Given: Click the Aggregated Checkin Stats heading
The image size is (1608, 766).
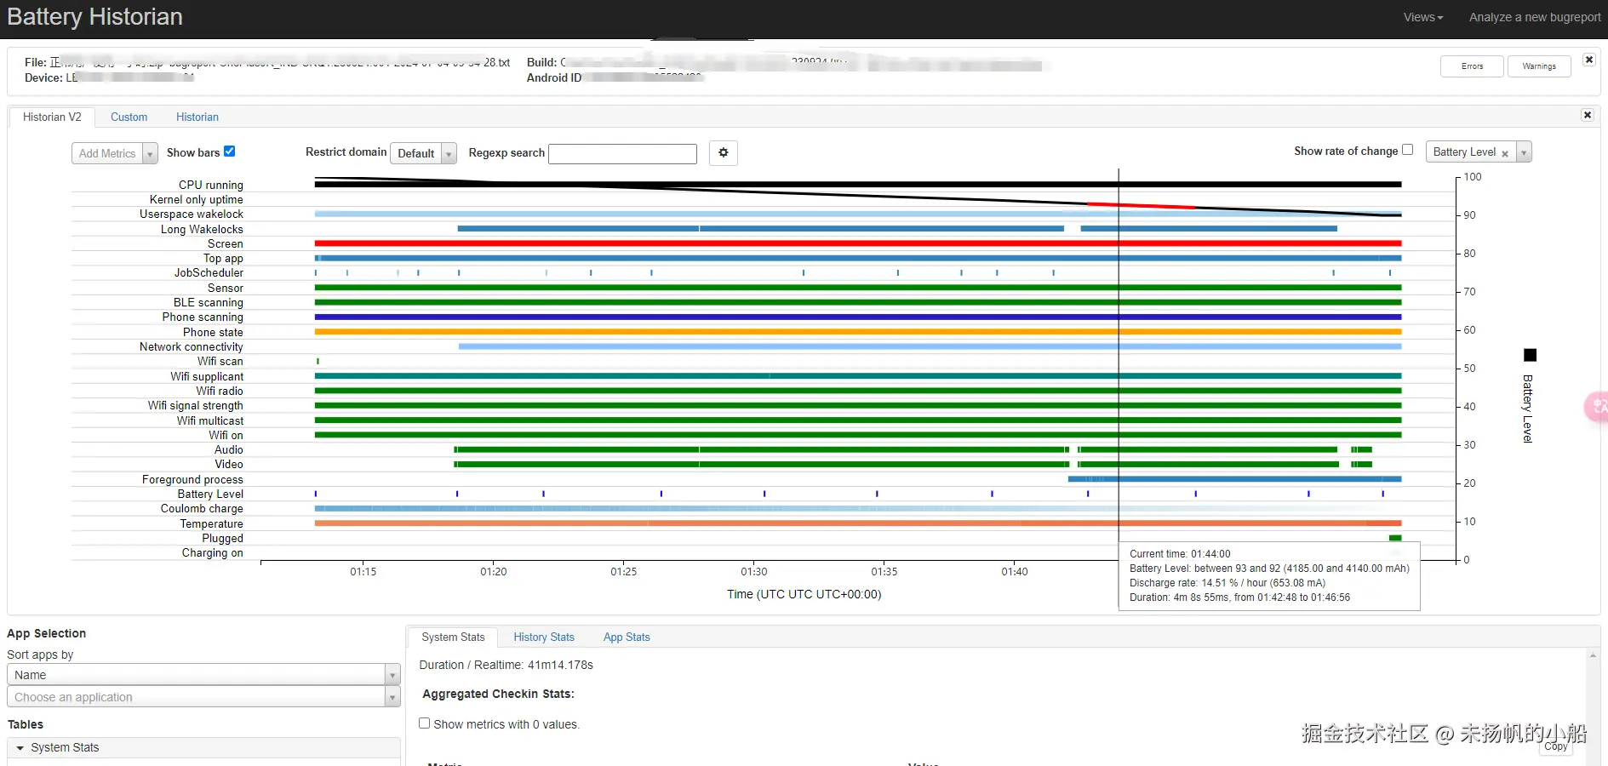Looking at the screenshot, I should 498,694.
